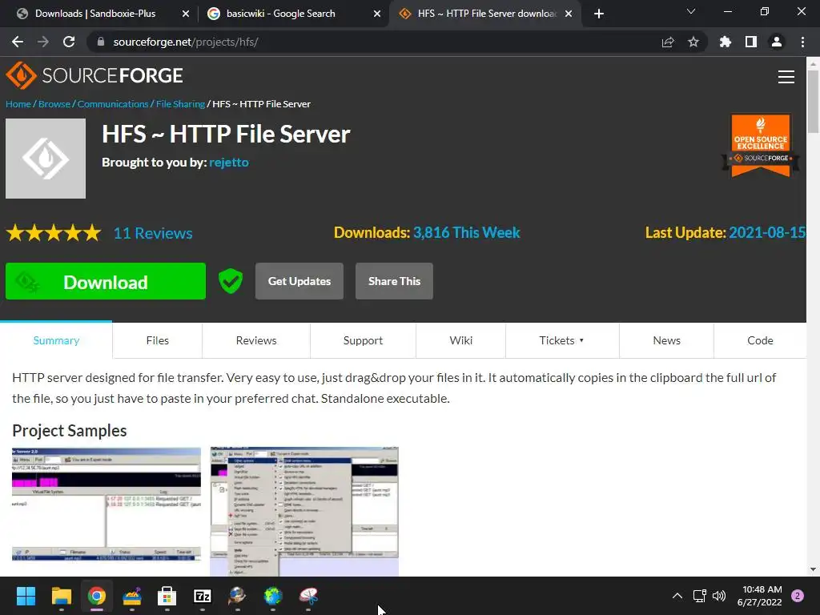Click the volume speaker tray icon

(x=719, y=596)
